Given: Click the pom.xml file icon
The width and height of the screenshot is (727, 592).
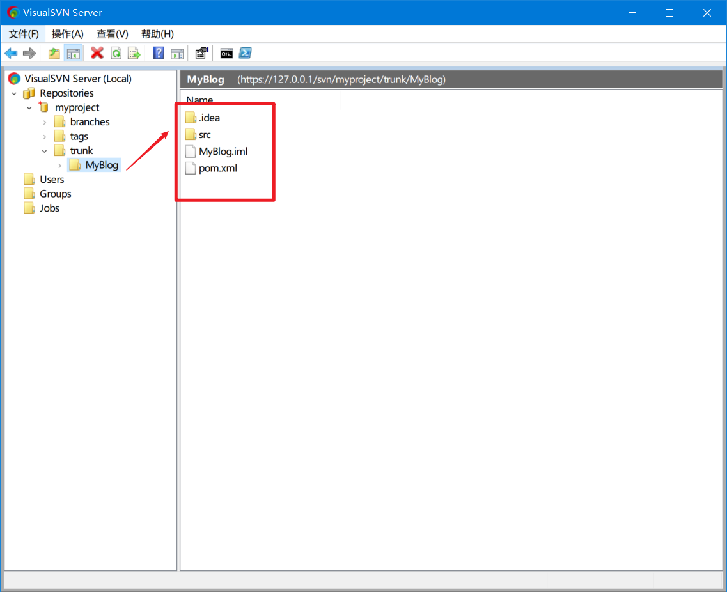Looking at the screenshot, I should 191,167.
